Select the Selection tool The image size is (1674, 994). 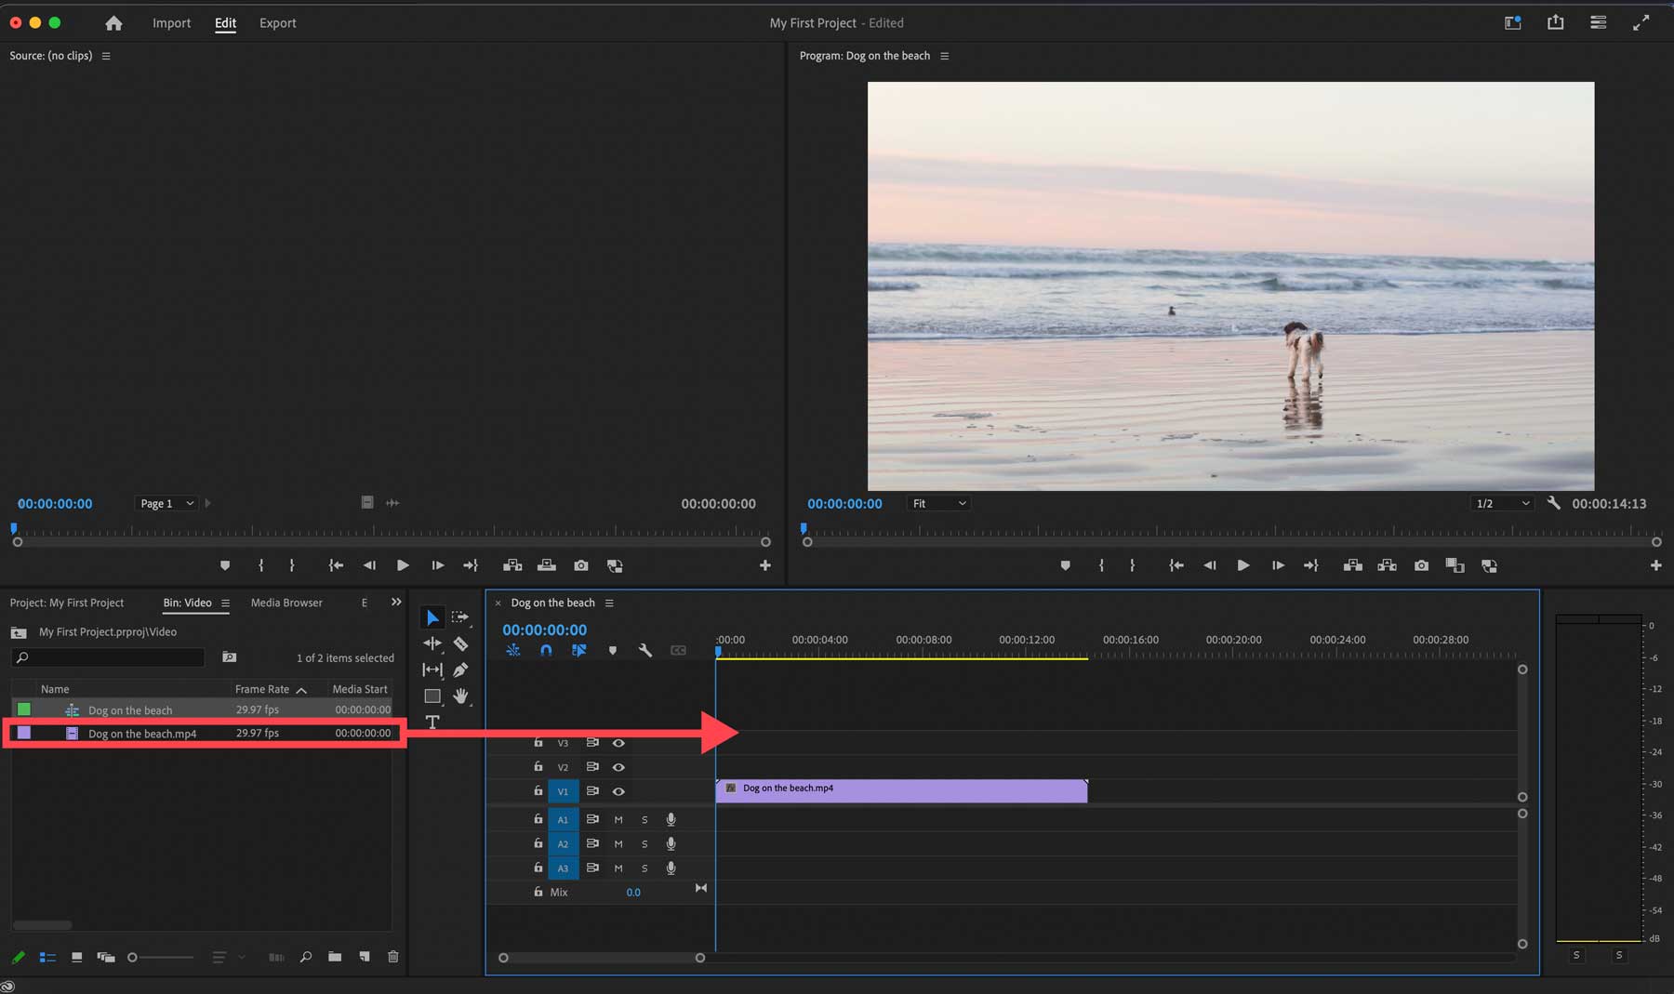(x=432, y=616)
